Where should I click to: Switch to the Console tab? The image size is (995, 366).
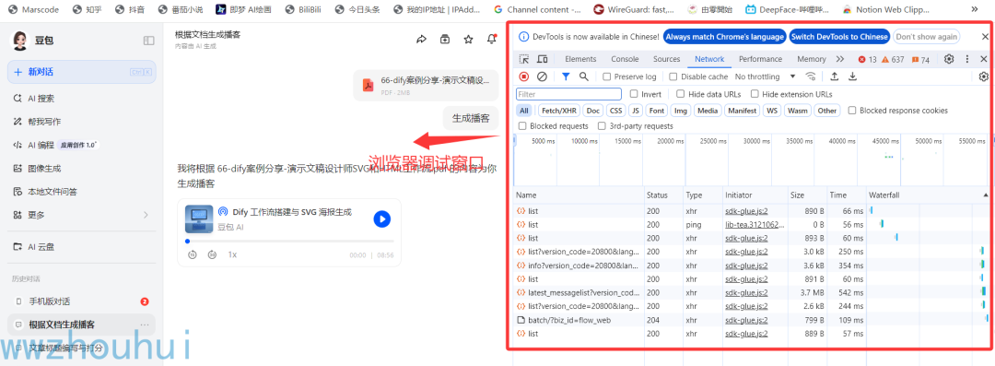(x=625, y=59)
